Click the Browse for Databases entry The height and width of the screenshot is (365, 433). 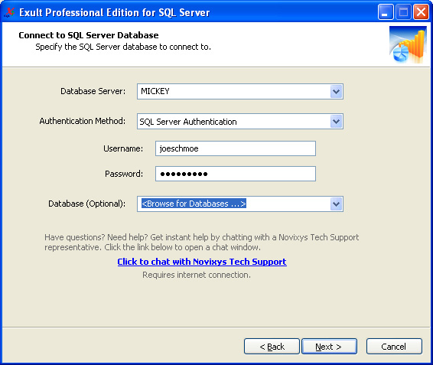click(x=194, y=204)
